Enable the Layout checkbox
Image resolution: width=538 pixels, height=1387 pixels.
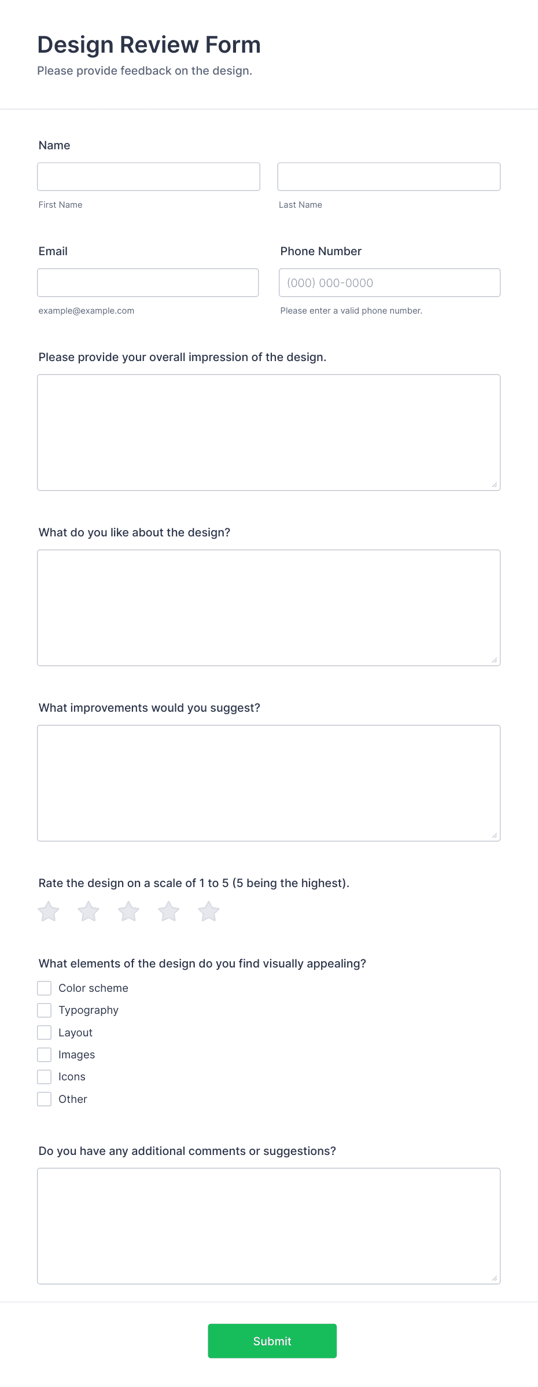point(45,1032)
